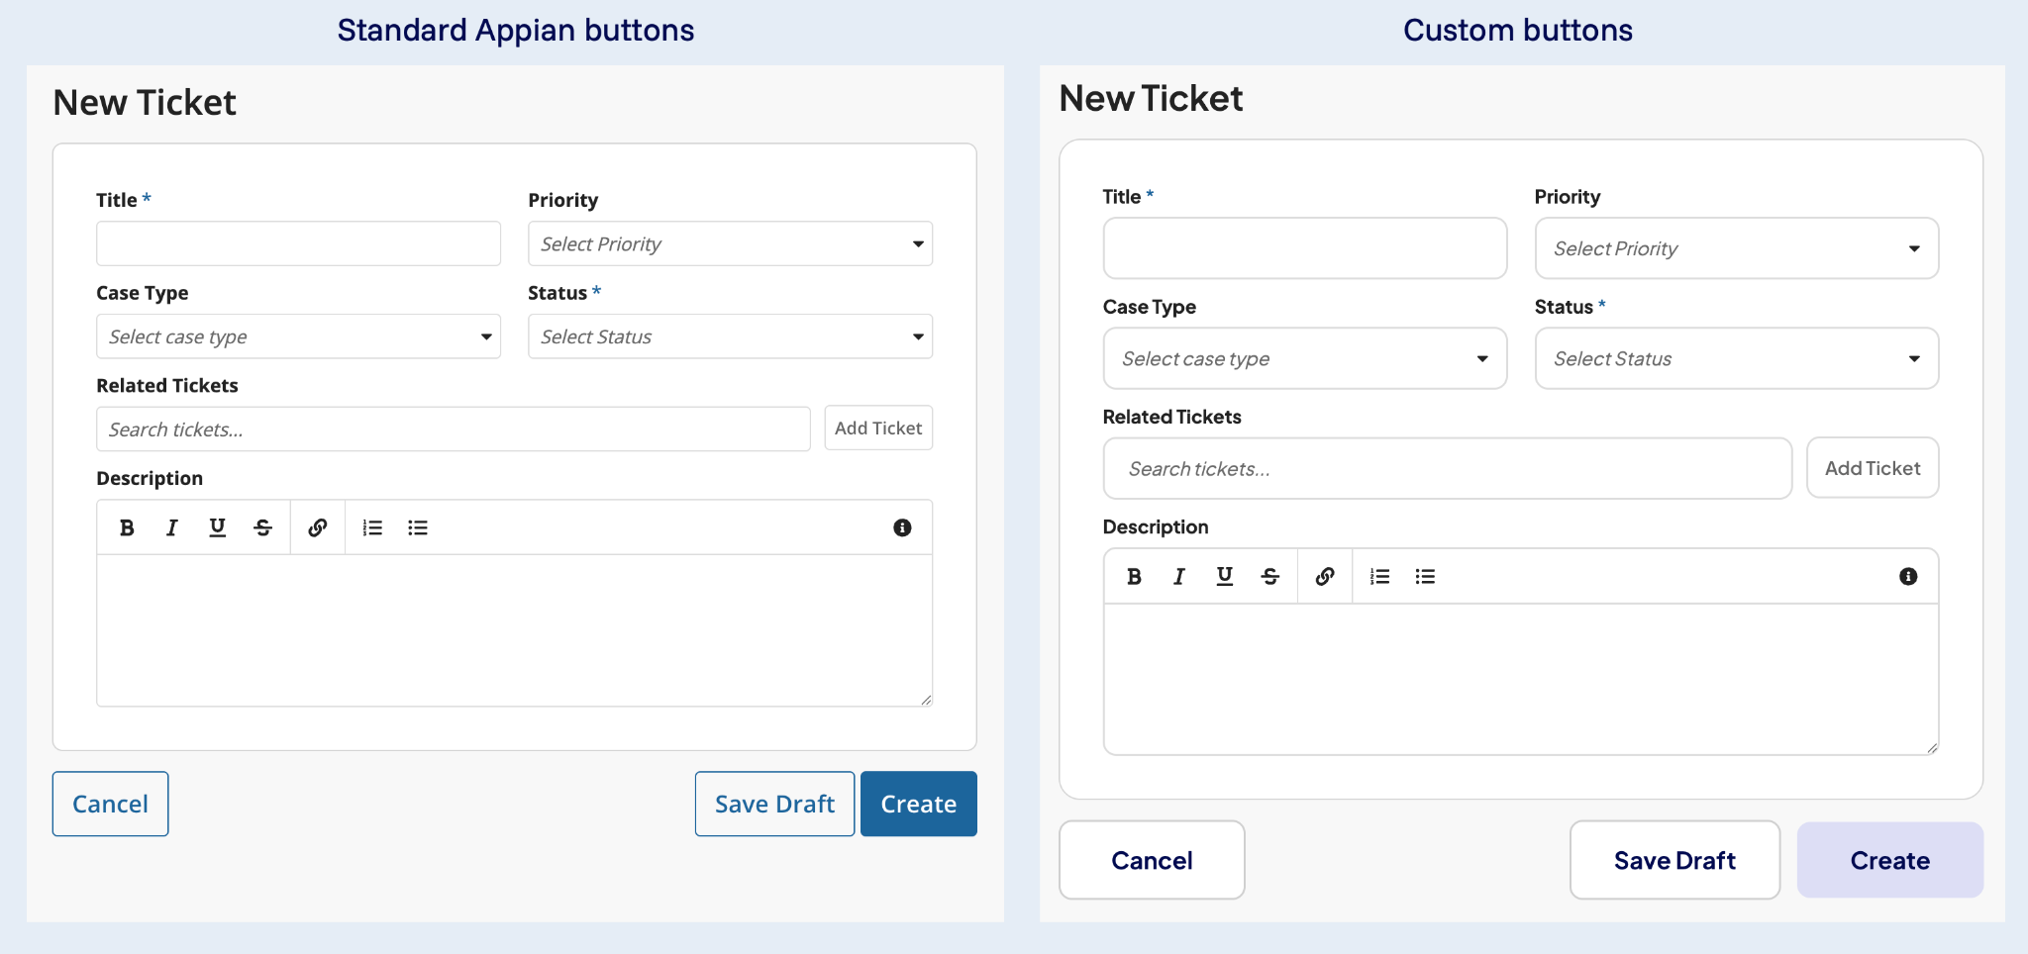
Task: Apply bulleted list in the Custom form's description
Action: tap(1425, 576)
